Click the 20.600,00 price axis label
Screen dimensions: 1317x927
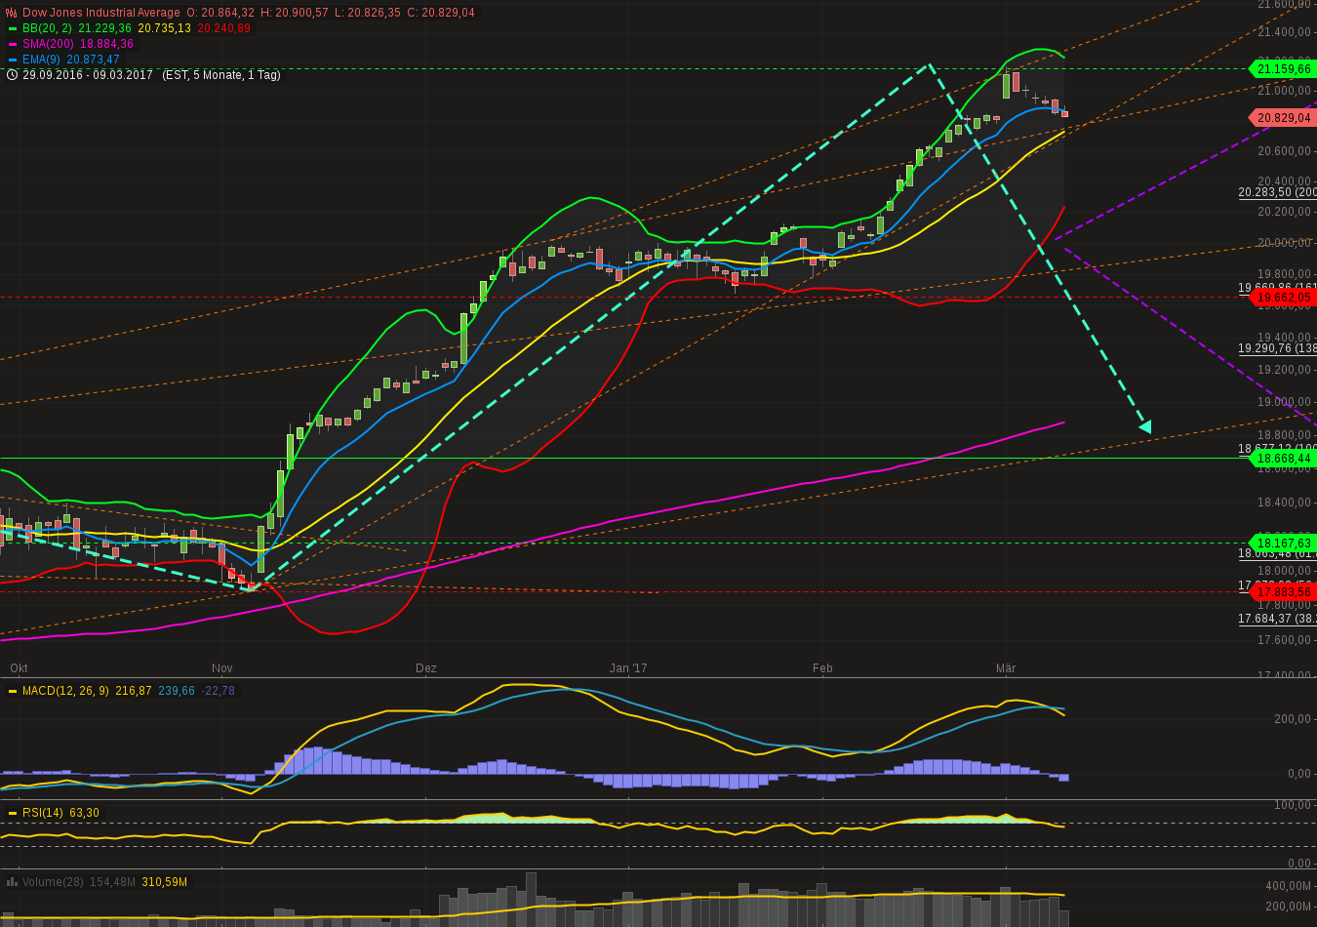point(1285,150)
